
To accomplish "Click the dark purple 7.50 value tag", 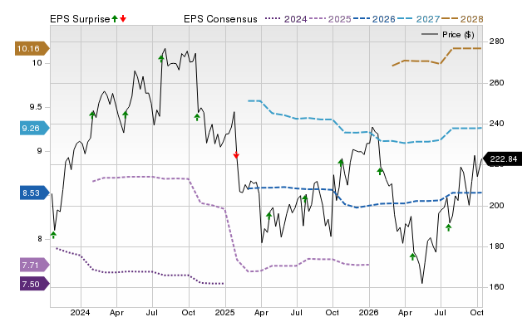I will coord(35,284).
